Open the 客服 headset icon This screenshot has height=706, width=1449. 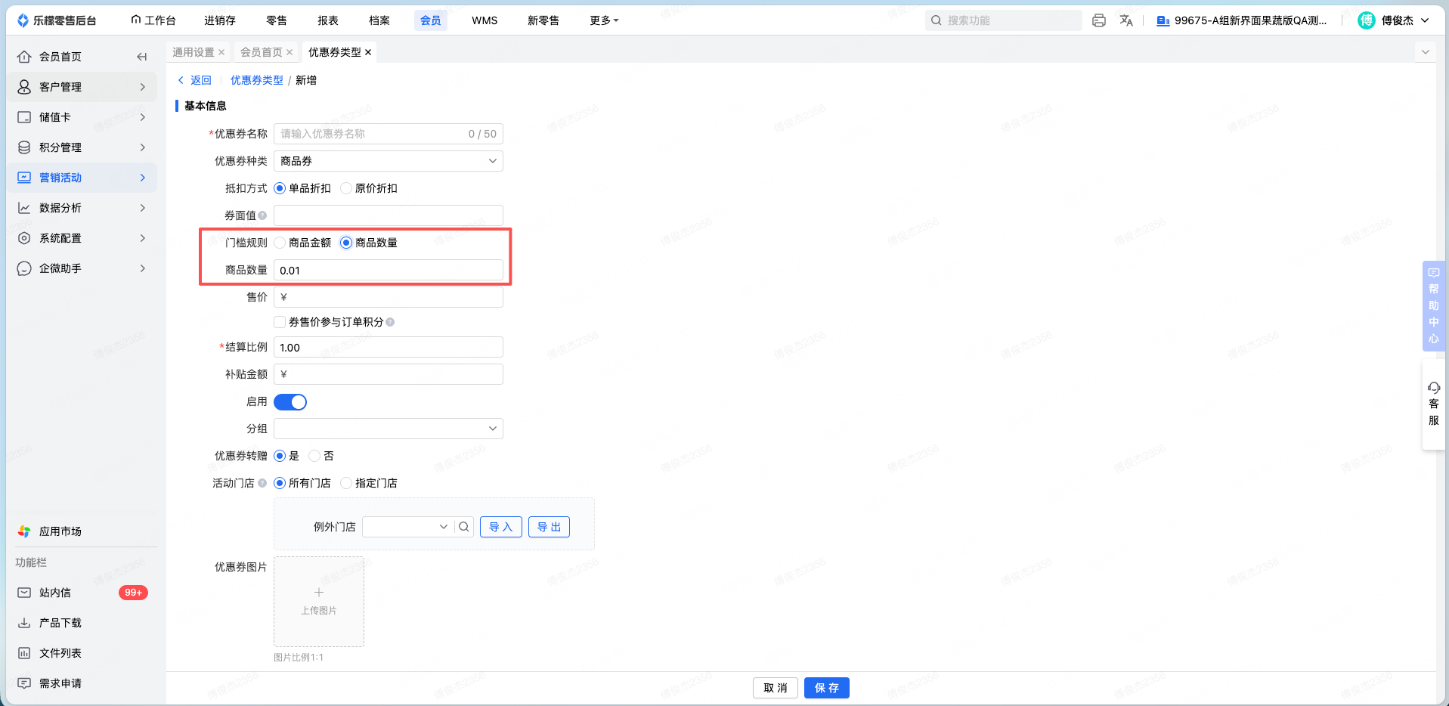[1434, 388]
